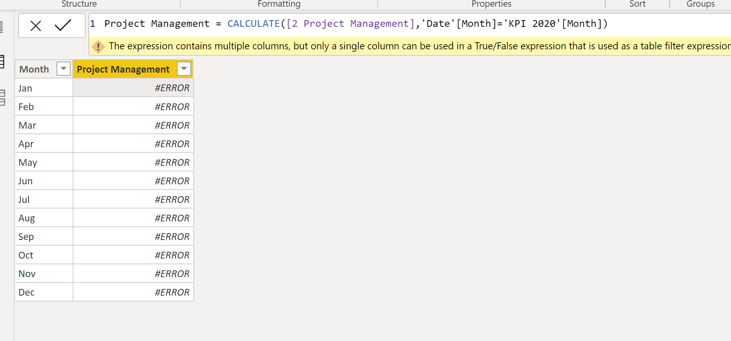Click the line number 1 in formula bar
The width and height of the screenshot is (731, 341).
click(x=93, y=24)
